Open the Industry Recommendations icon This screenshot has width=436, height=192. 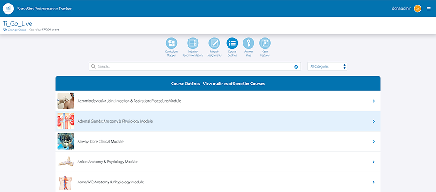click(x=193, y=43)
